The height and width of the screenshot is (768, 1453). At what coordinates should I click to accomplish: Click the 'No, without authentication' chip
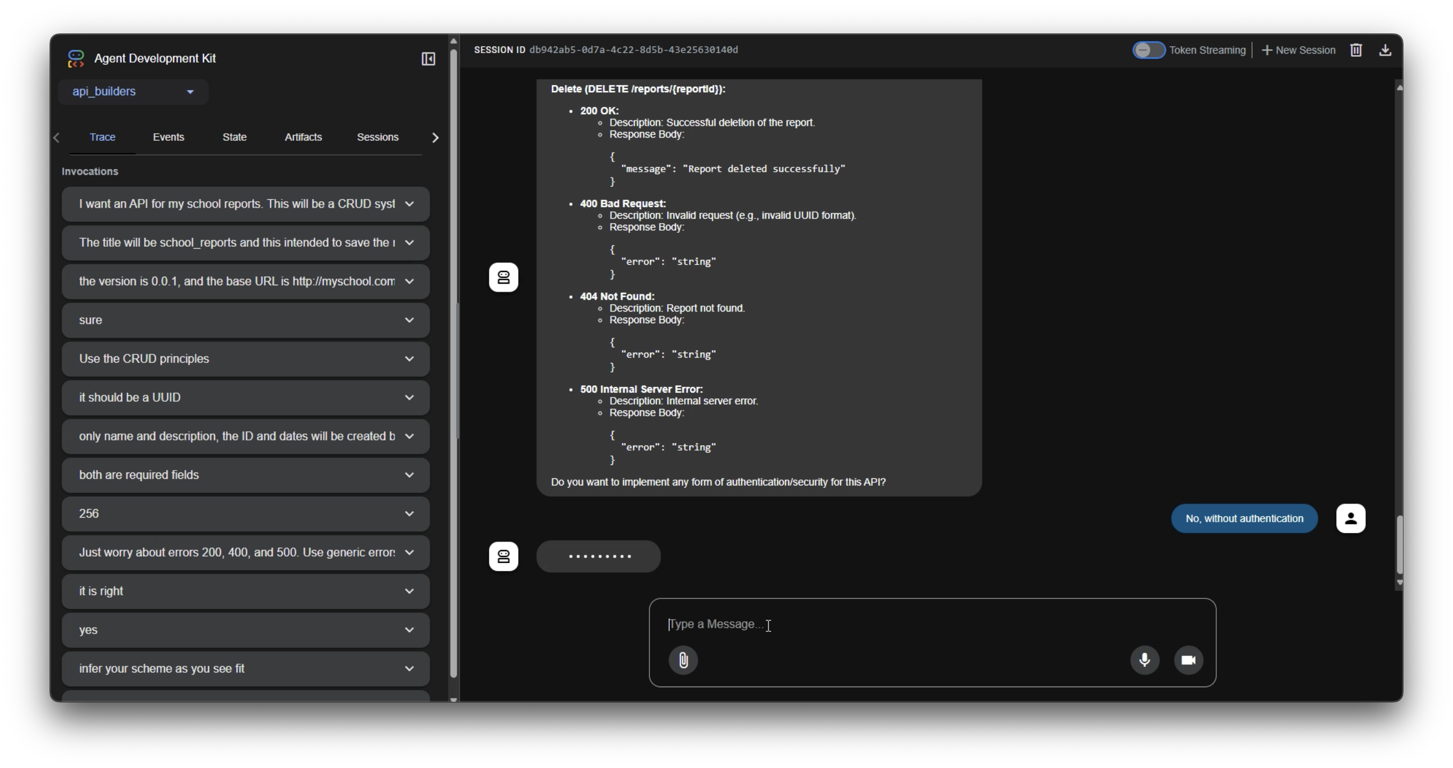tap(1244, 518)
